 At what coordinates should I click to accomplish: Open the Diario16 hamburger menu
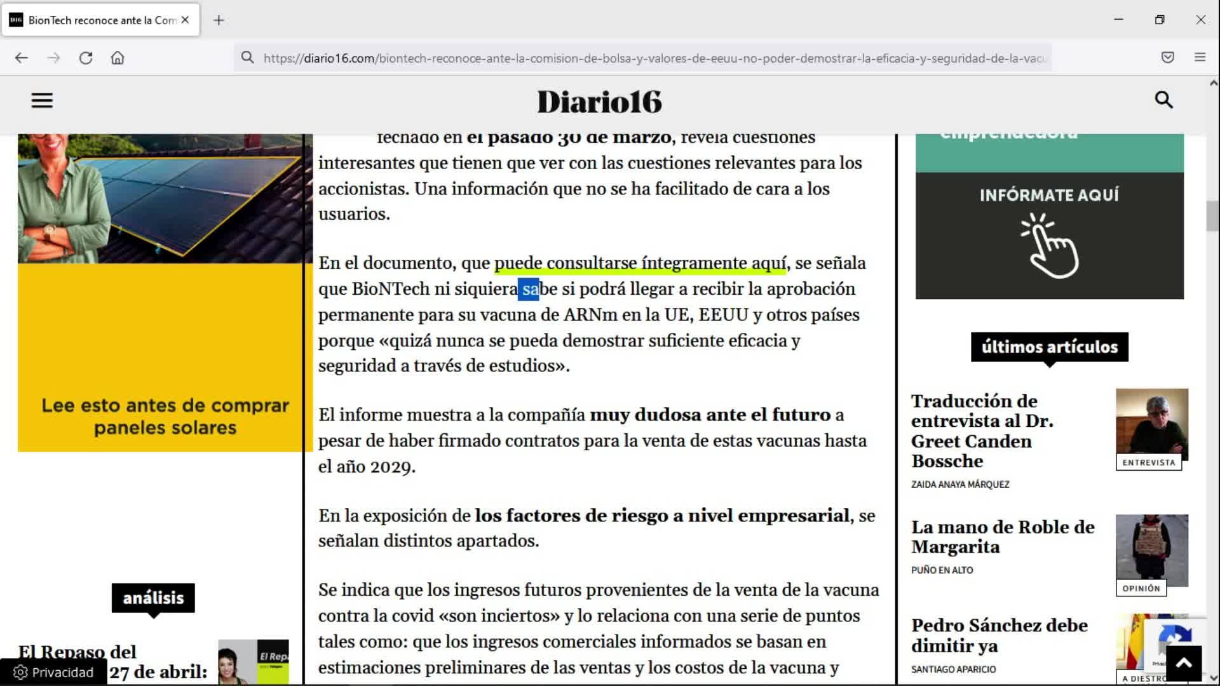[x=42, y=100]
